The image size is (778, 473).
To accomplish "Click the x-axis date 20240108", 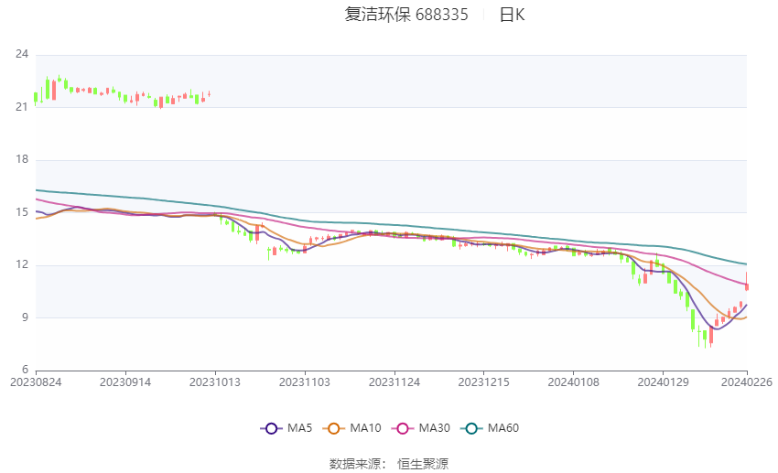I will point(574,382).
